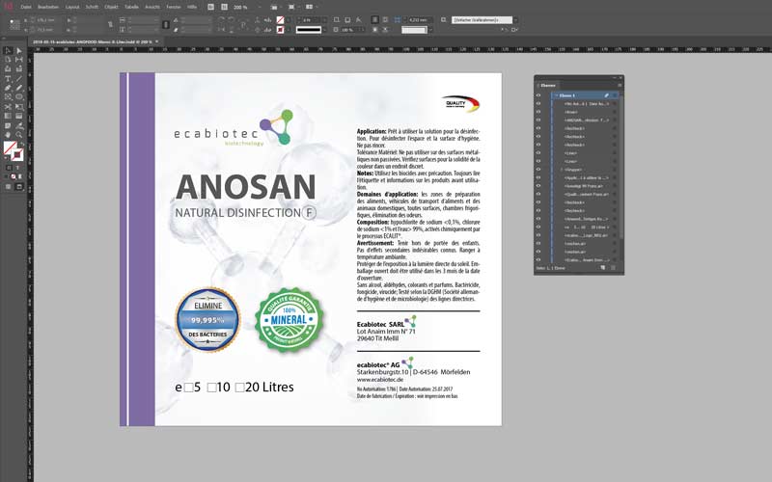Select the Scissors tool
Viewport: 772px width, 482px height.
click(8, 106)
